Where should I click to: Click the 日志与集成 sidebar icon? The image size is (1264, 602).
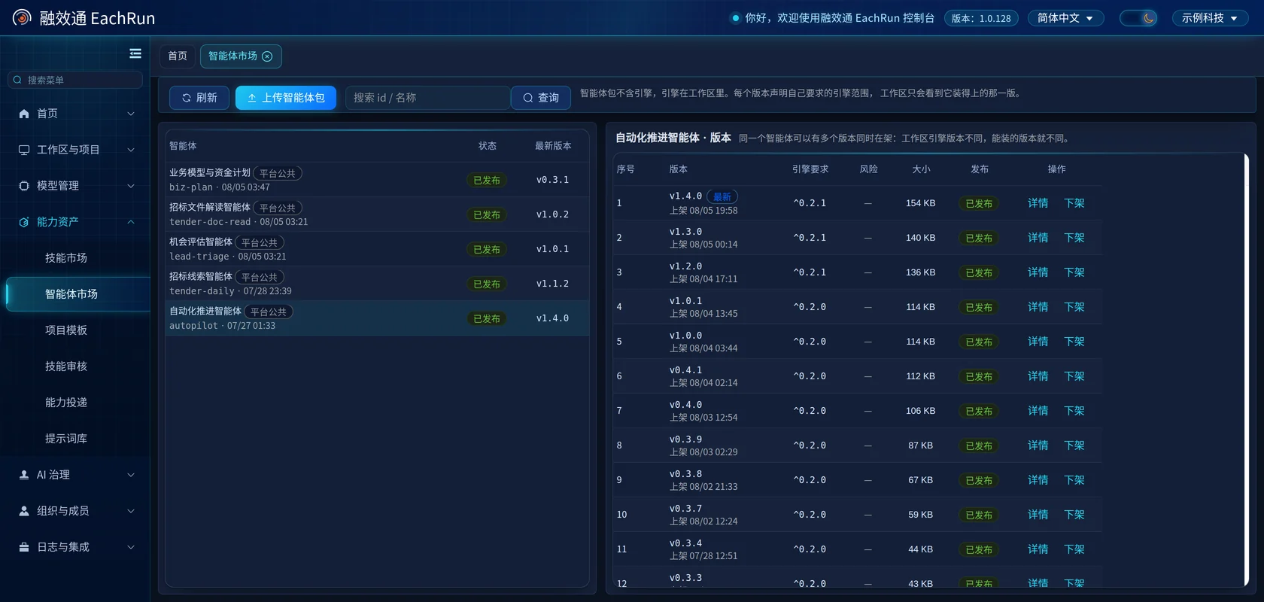click(x=24, y=547)
